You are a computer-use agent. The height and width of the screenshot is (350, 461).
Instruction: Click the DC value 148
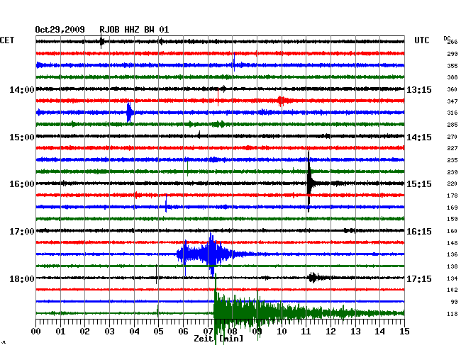click(x=452, y=243)
